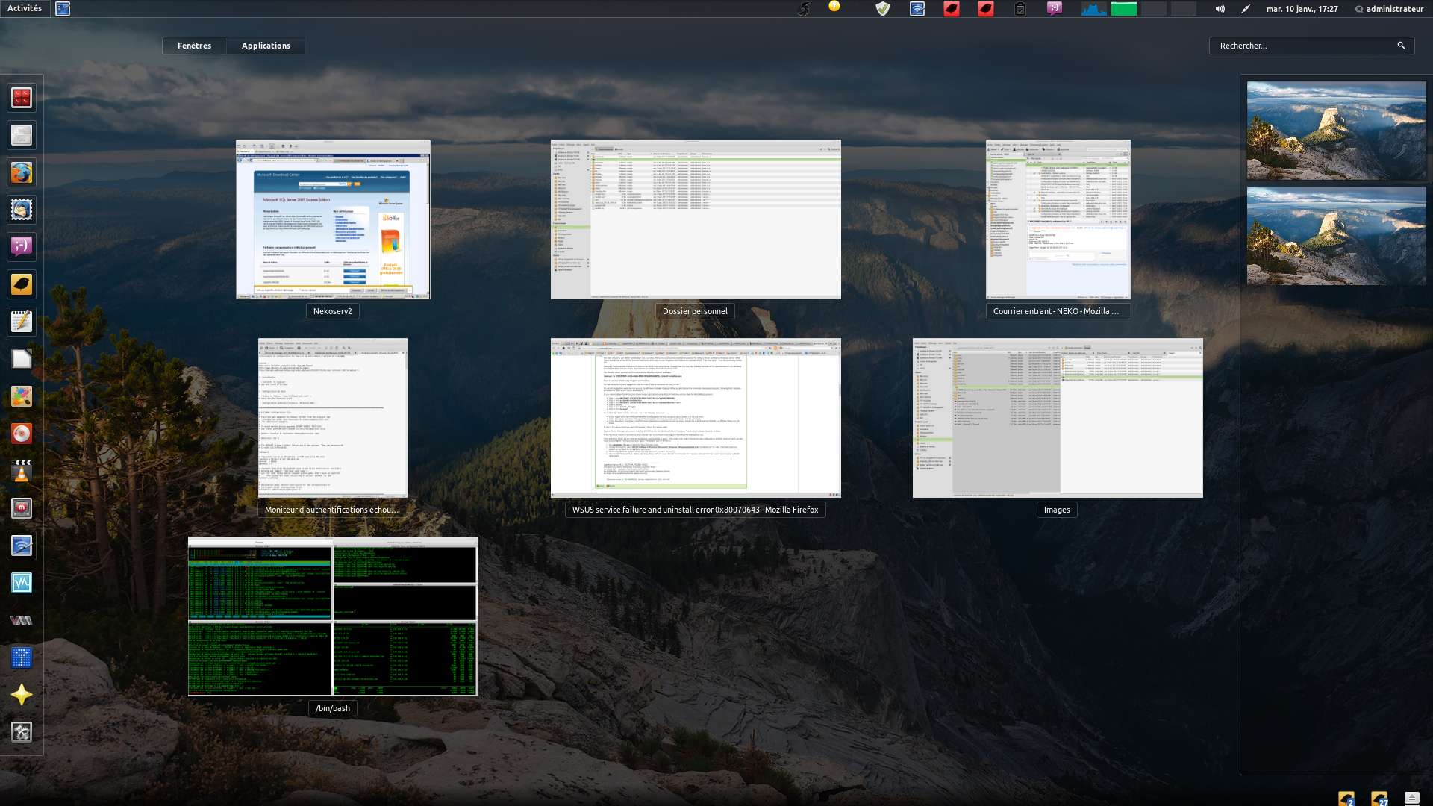1433x806 pixels.
Task: Launch the file manager from the dock
Action: click(x=22, y=135)
